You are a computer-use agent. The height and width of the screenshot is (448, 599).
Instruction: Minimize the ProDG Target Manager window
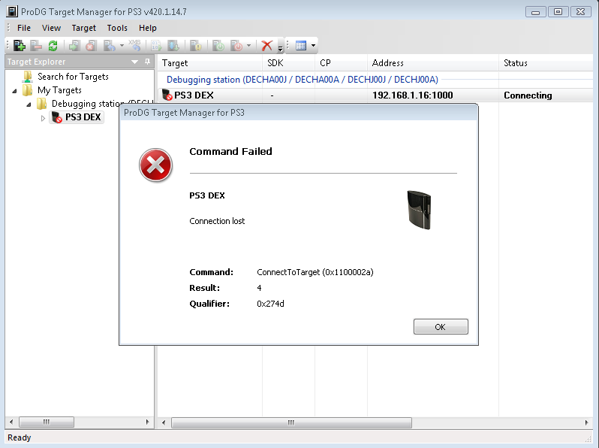pos(536,12)
